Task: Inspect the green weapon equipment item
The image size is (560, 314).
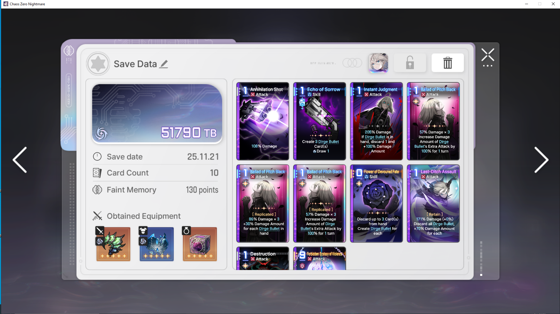Action: click(113, 244)
